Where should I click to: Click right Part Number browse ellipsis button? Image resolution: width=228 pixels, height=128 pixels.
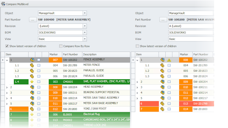click(163, 20)
